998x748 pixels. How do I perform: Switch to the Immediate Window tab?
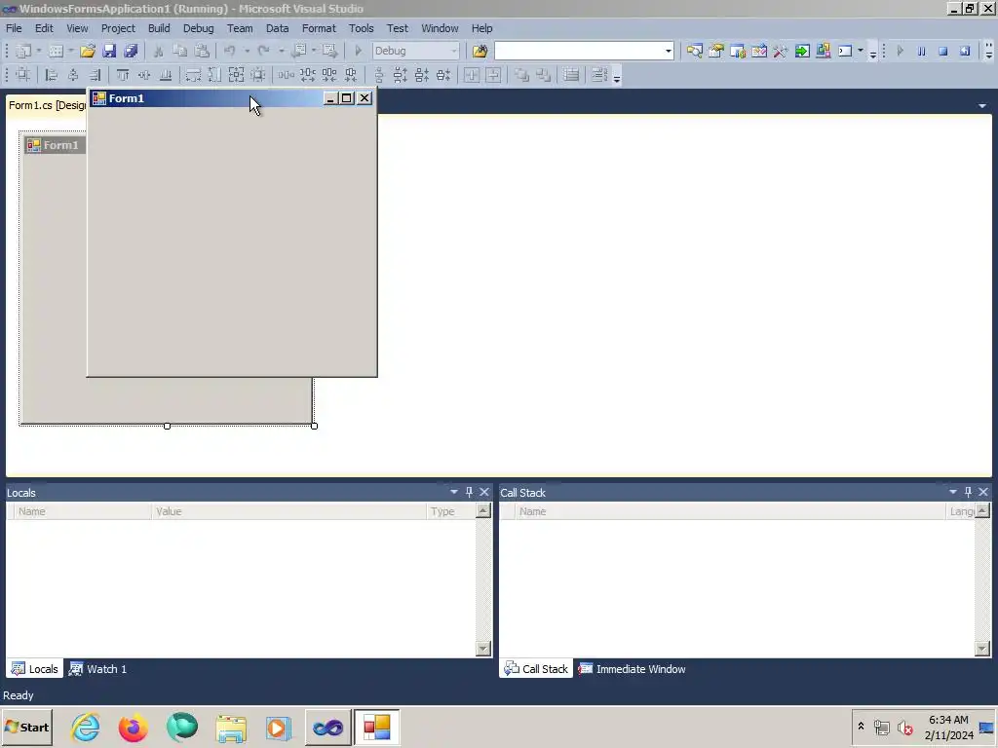pos(632,669)
